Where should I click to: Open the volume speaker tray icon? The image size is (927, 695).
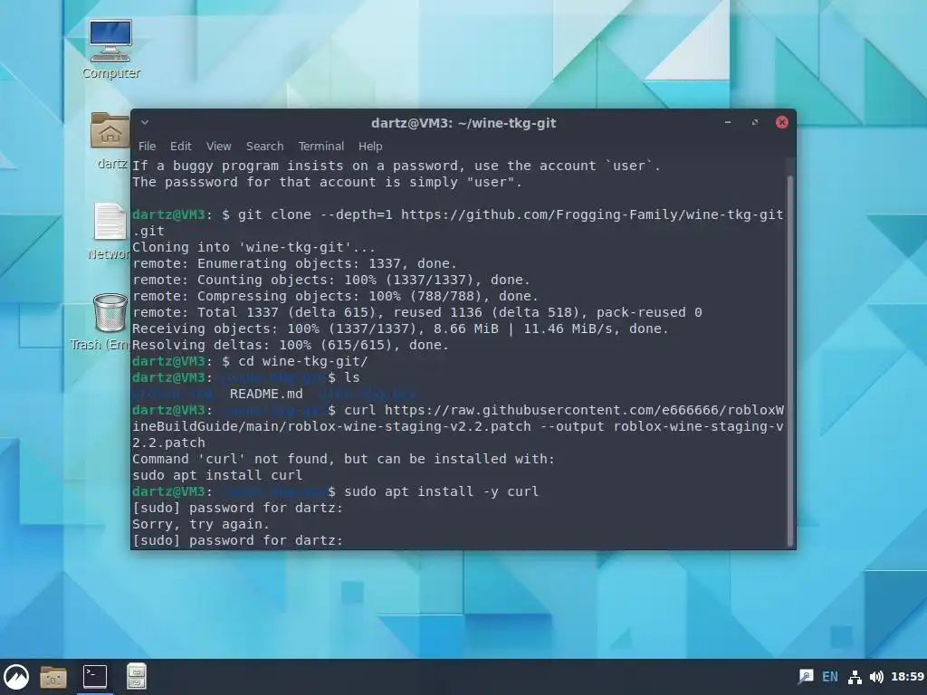click(x=876, y=677)
